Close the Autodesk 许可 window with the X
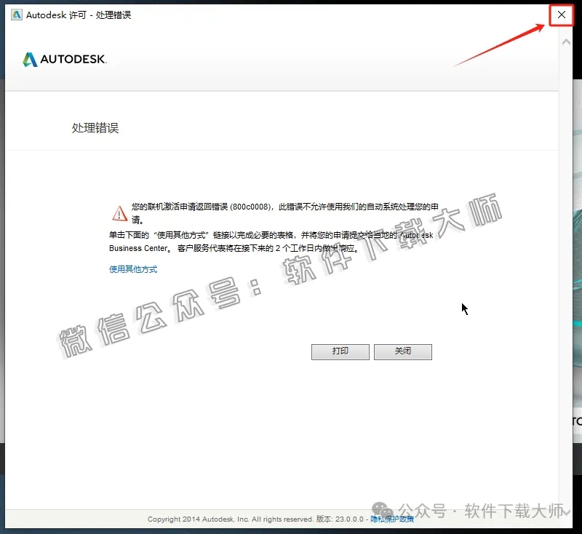 click(x=560, y=15)
